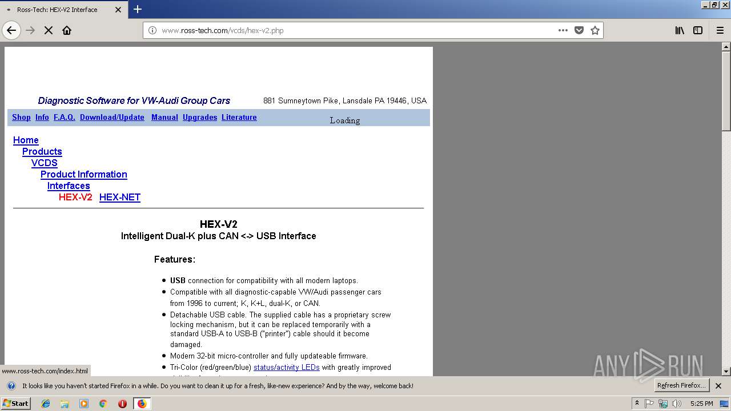Image resolution: width=731 pixels, height=411 pixels.
Task: Dismiss the Firefox notification bar
Action: [718, 386]
